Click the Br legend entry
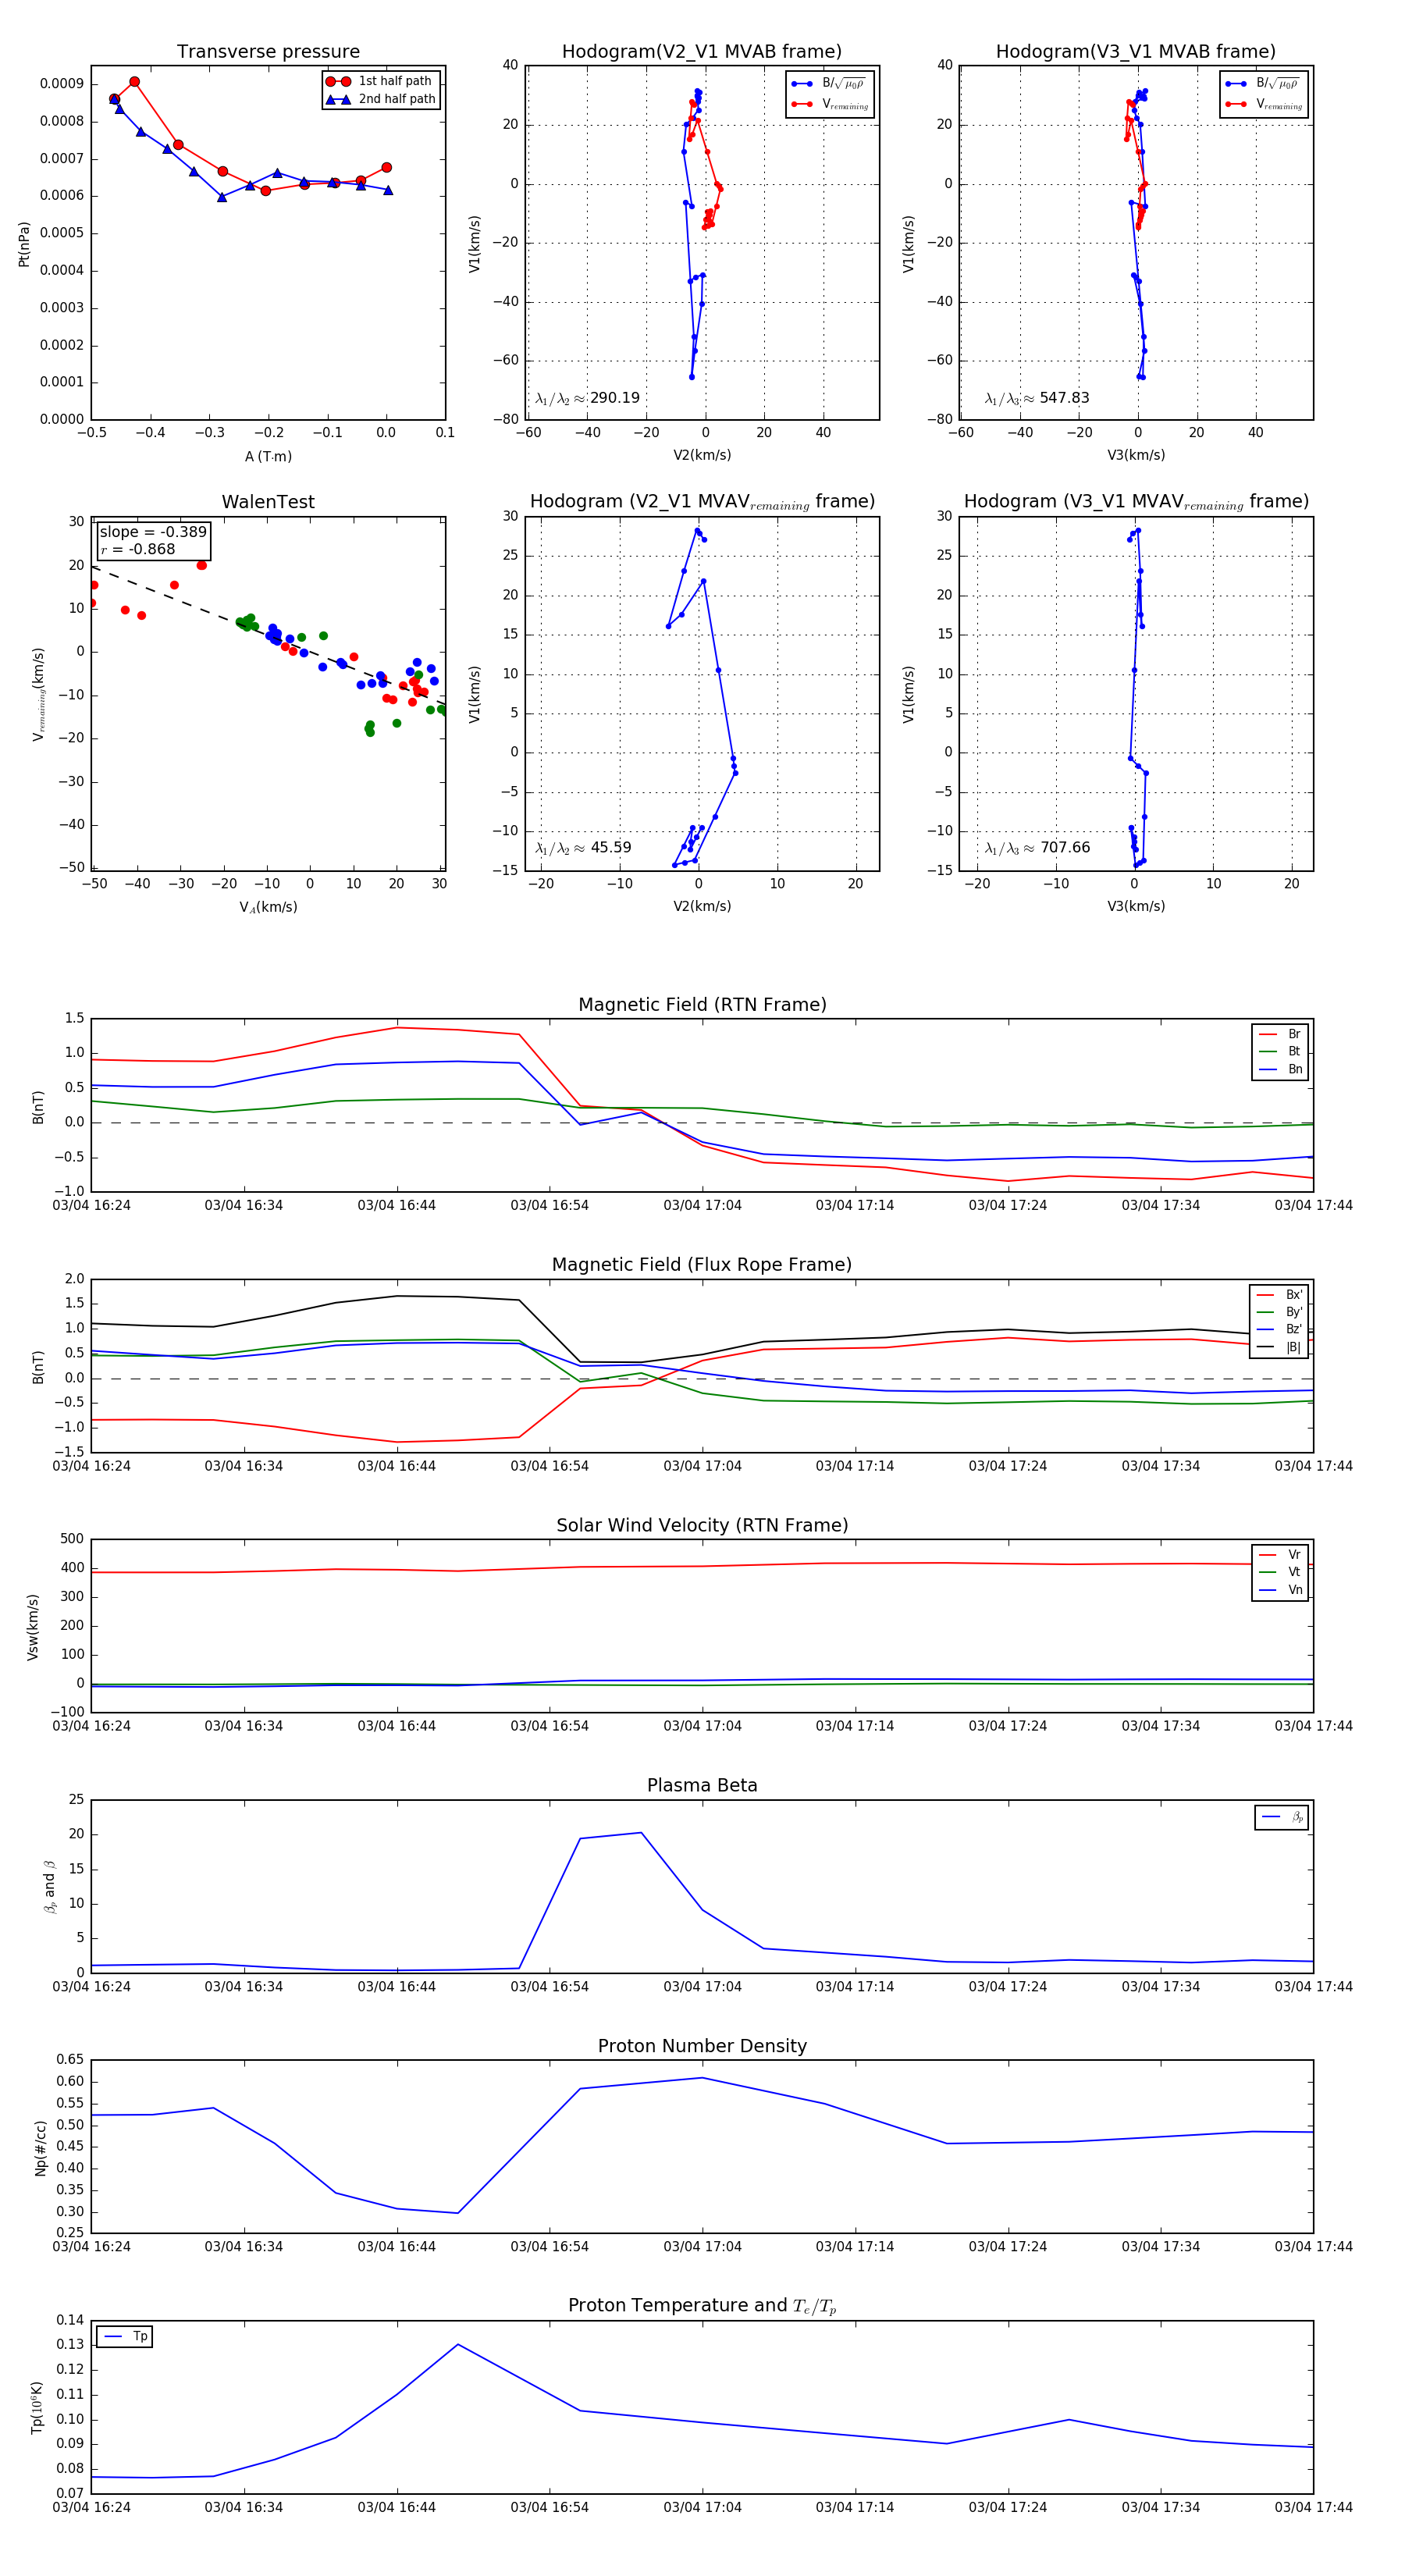 [1280, 1034]
